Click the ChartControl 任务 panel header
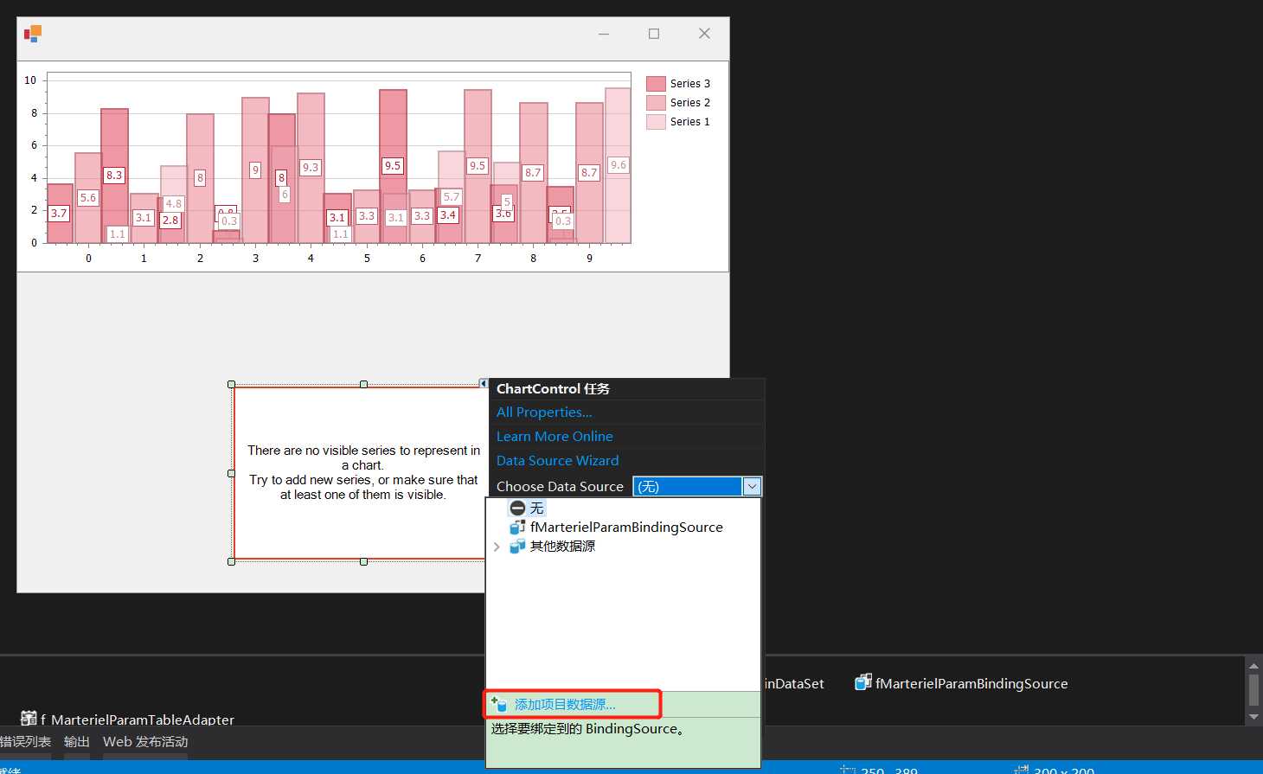The image size is (1263, 774). (x=626, y=389)
